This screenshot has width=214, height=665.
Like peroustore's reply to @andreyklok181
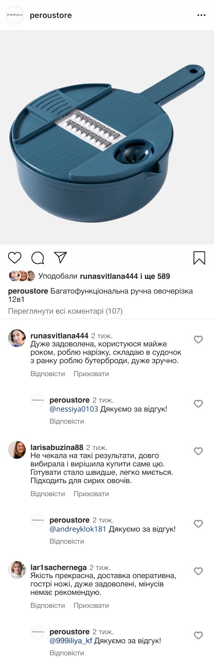(x=199, y=524)
